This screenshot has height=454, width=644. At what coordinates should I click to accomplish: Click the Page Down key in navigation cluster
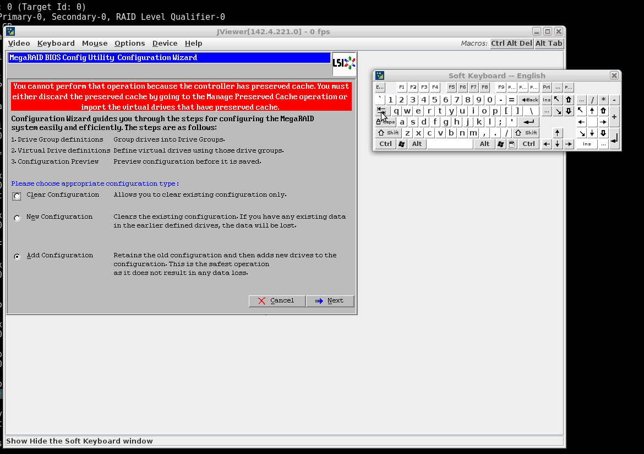569,111
